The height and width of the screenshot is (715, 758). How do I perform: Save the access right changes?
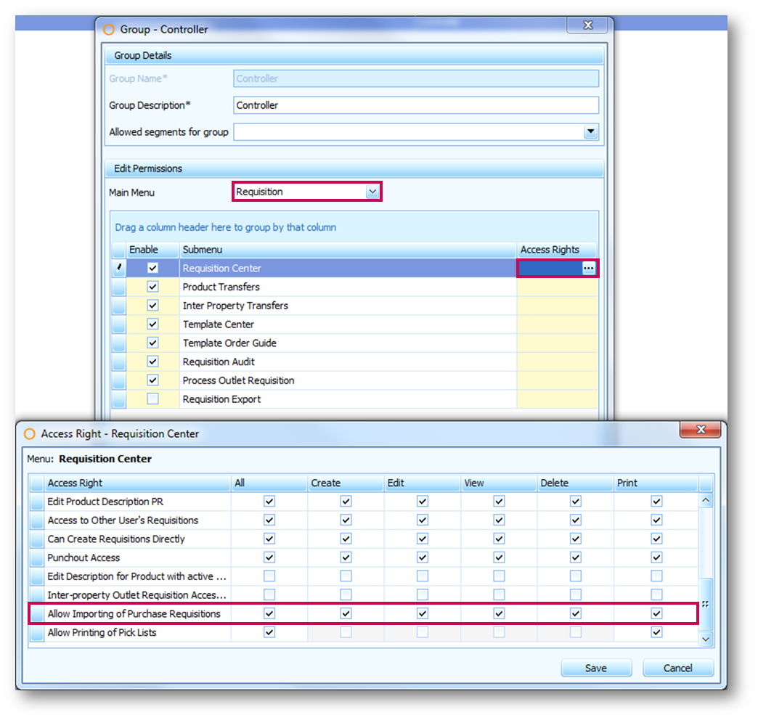point(595,668)
